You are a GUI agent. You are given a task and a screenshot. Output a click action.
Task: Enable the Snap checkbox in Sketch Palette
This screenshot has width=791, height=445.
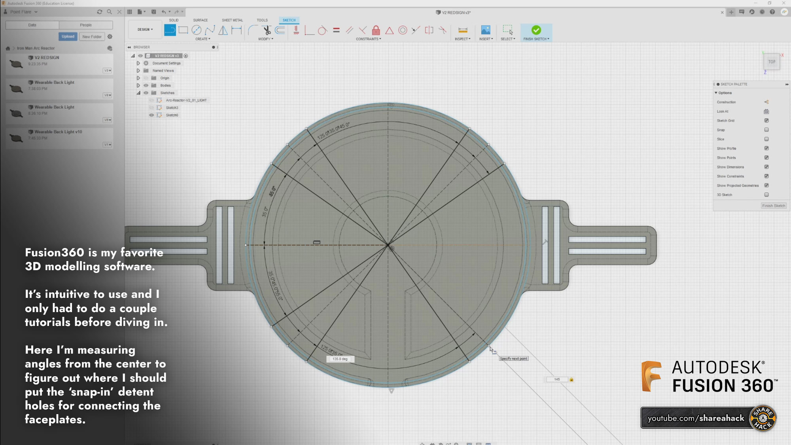point(766,129)
